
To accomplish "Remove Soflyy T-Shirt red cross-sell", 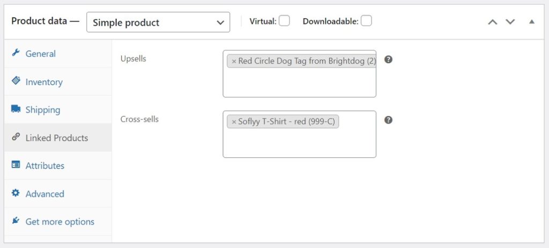I will pos(234,122).
